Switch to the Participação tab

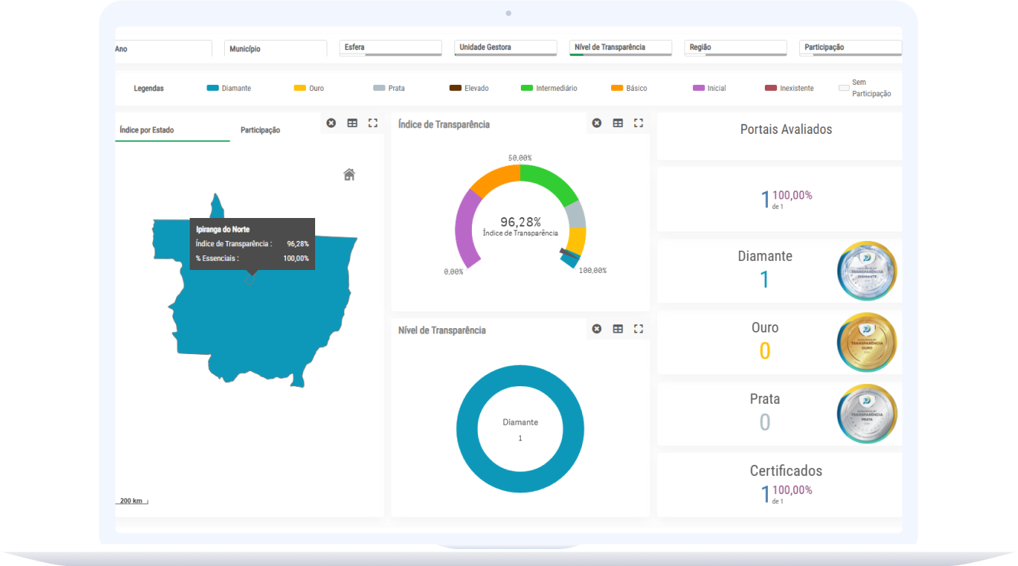[x=260, y=130]
